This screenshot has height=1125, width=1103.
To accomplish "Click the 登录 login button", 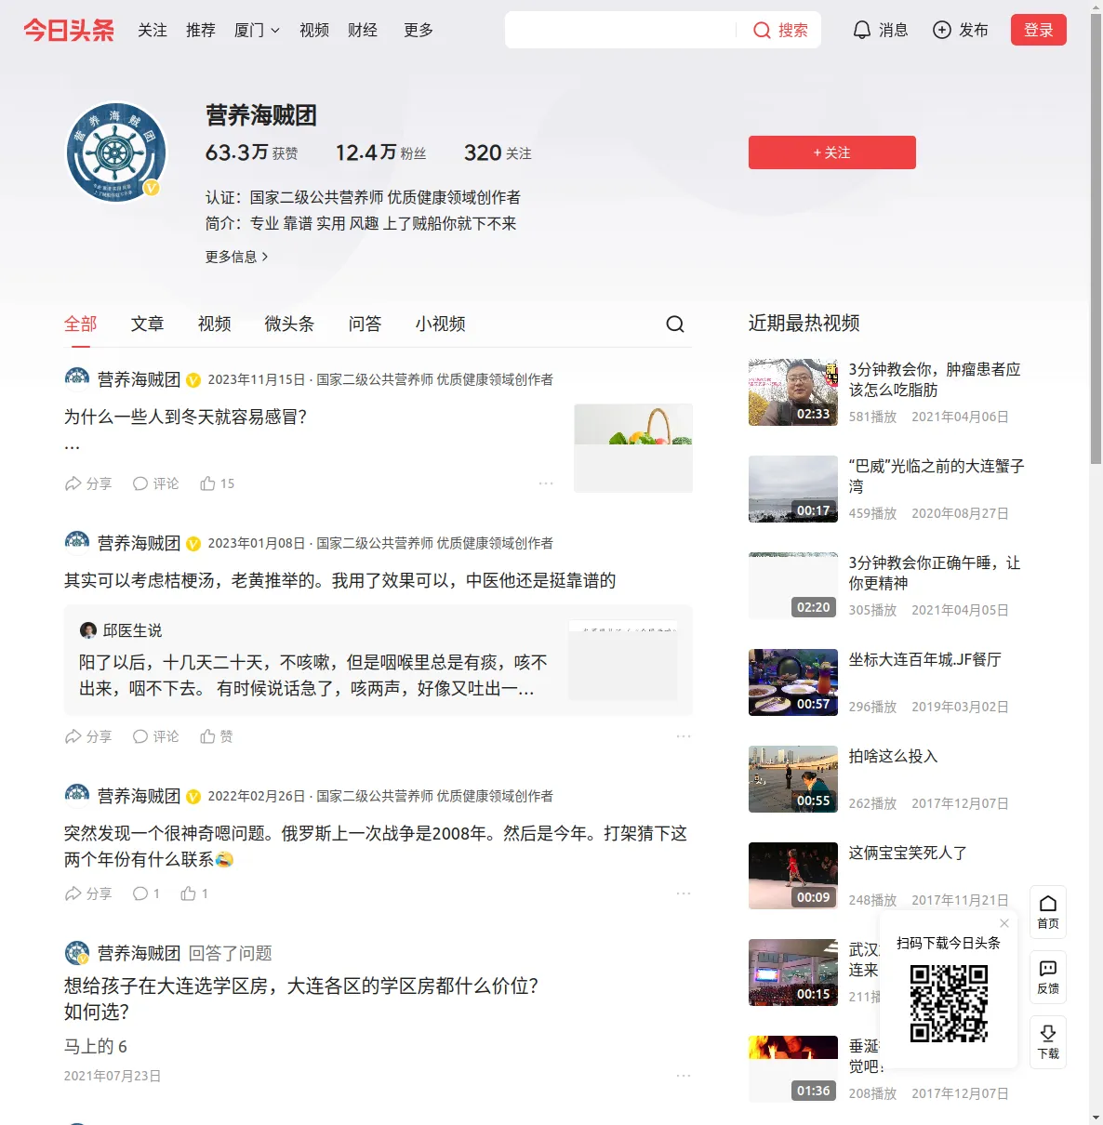I will pyautogui.click(x=1039, y=30).
